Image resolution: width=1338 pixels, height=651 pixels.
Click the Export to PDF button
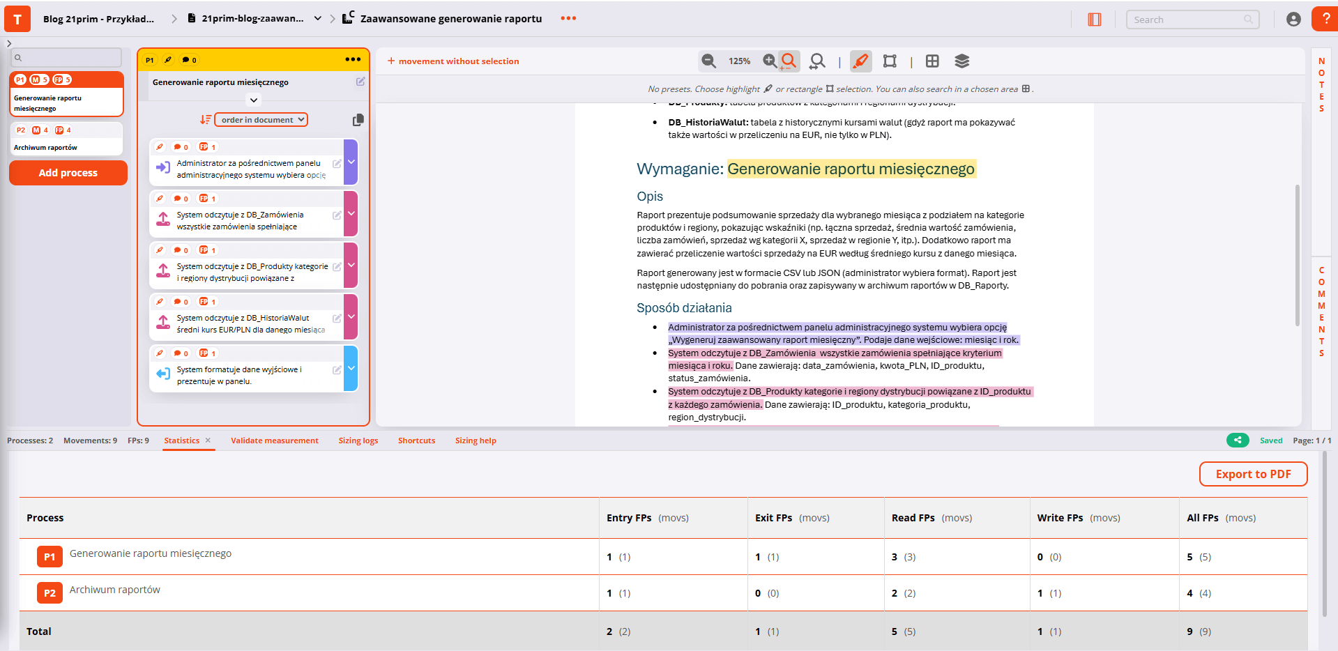coord(1253,474)
